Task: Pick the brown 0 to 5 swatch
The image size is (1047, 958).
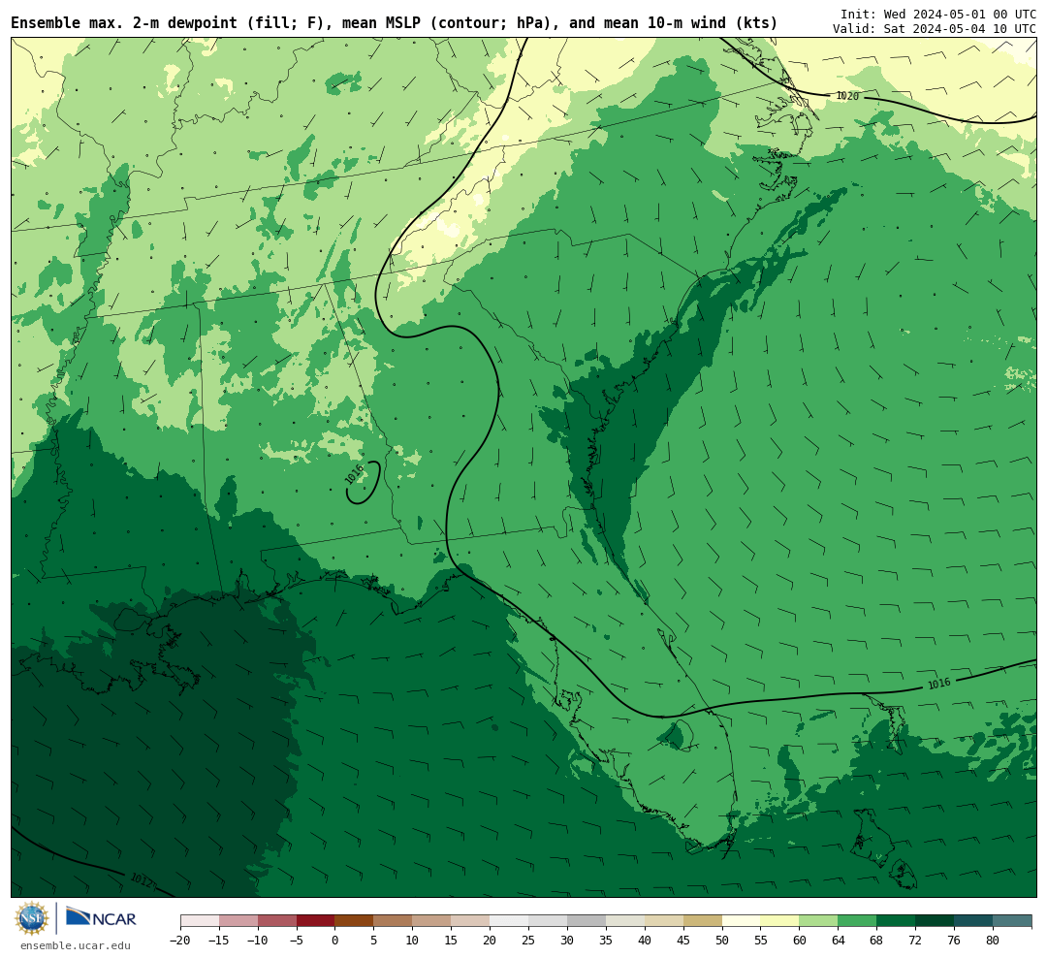Action: click(355, 921)
